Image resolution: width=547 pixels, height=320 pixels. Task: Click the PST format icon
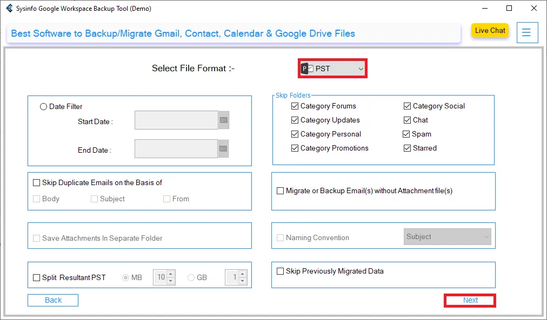pos(306,69)
